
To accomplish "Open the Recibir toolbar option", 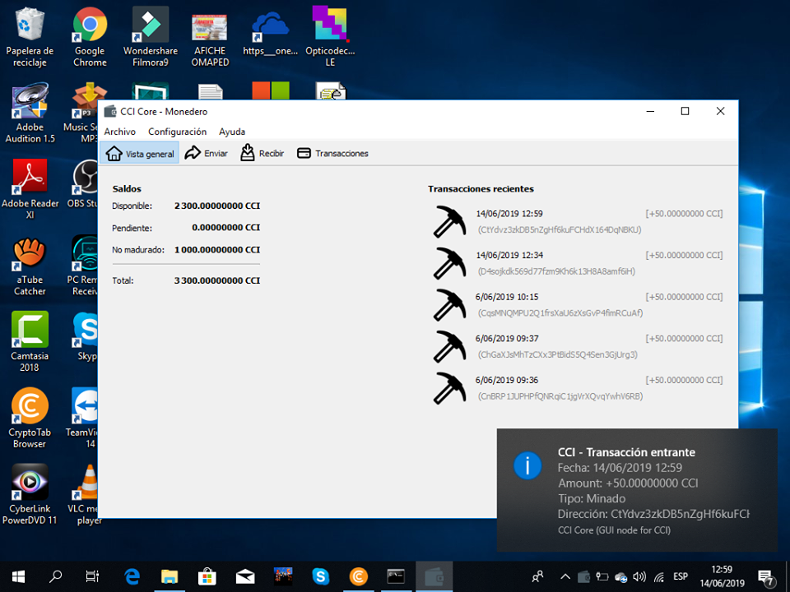I will pyautogui.click(x=262, y=153).
